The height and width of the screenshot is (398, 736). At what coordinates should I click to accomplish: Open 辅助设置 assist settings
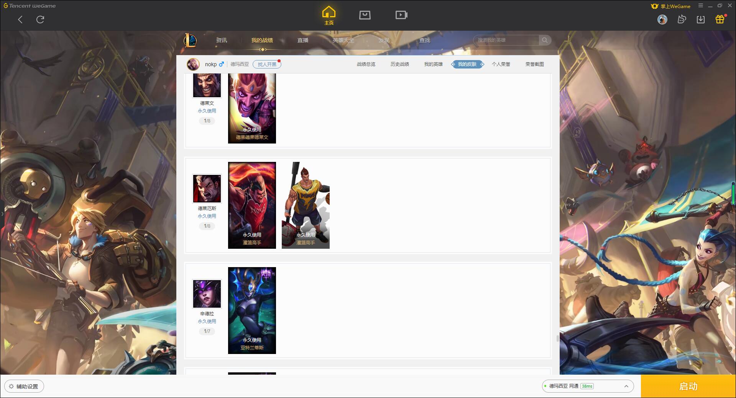(24, 387)
